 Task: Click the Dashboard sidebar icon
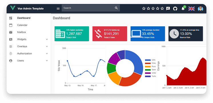[11, 18]
